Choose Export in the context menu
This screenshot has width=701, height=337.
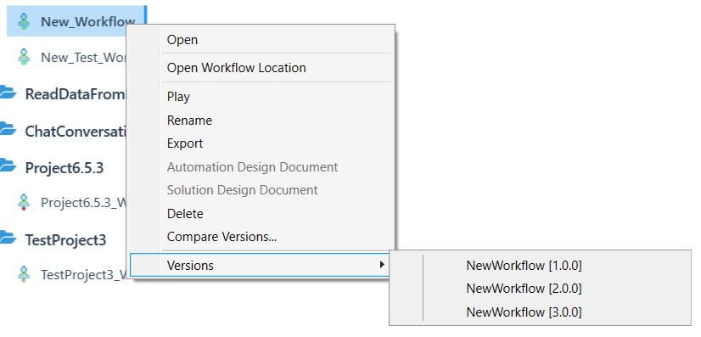click(x=277, y=143)
